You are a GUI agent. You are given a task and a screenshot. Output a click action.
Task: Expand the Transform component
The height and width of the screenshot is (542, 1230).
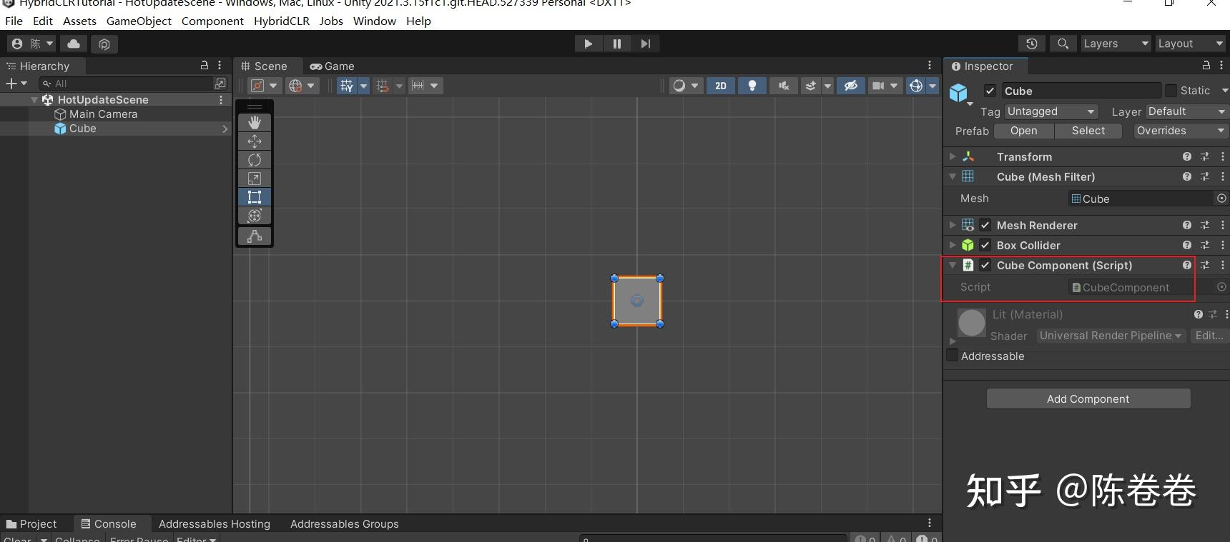[x=953, y=156]
